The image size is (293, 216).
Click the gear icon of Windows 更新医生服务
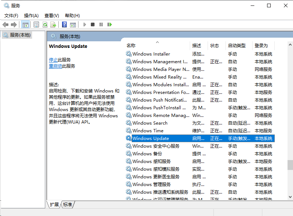(x=128, y=177)
